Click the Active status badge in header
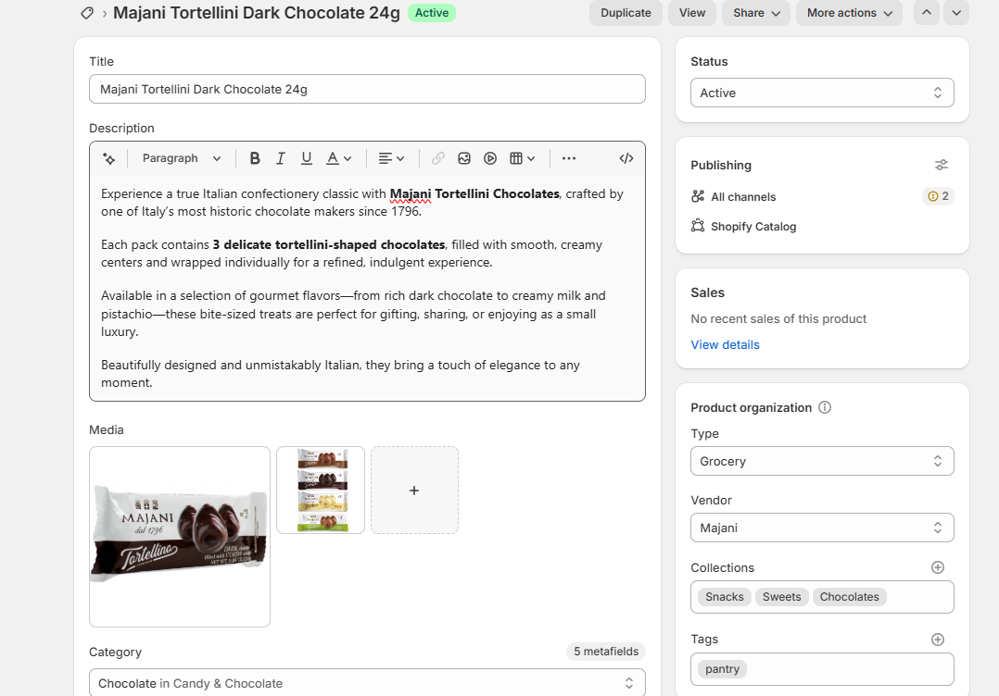999x696 pixels. coord(431,13)
